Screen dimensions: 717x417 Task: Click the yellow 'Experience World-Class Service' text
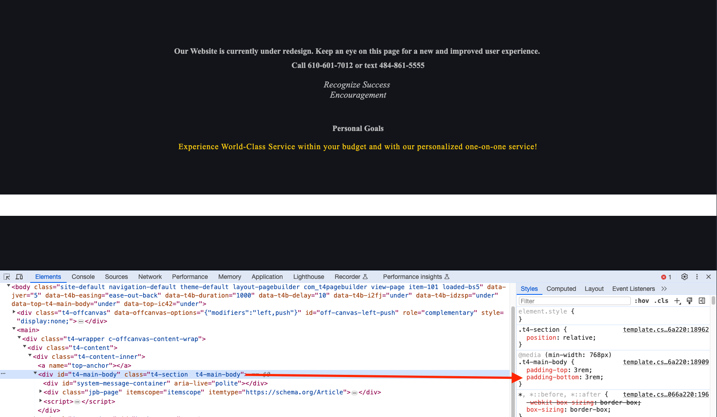coord(358,147)
